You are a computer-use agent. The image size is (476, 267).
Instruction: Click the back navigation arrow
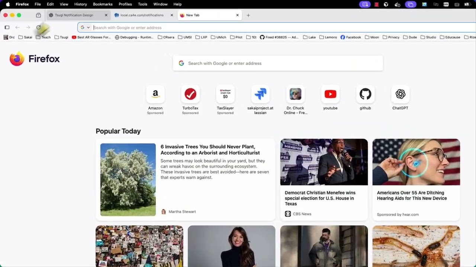(17, 27)
